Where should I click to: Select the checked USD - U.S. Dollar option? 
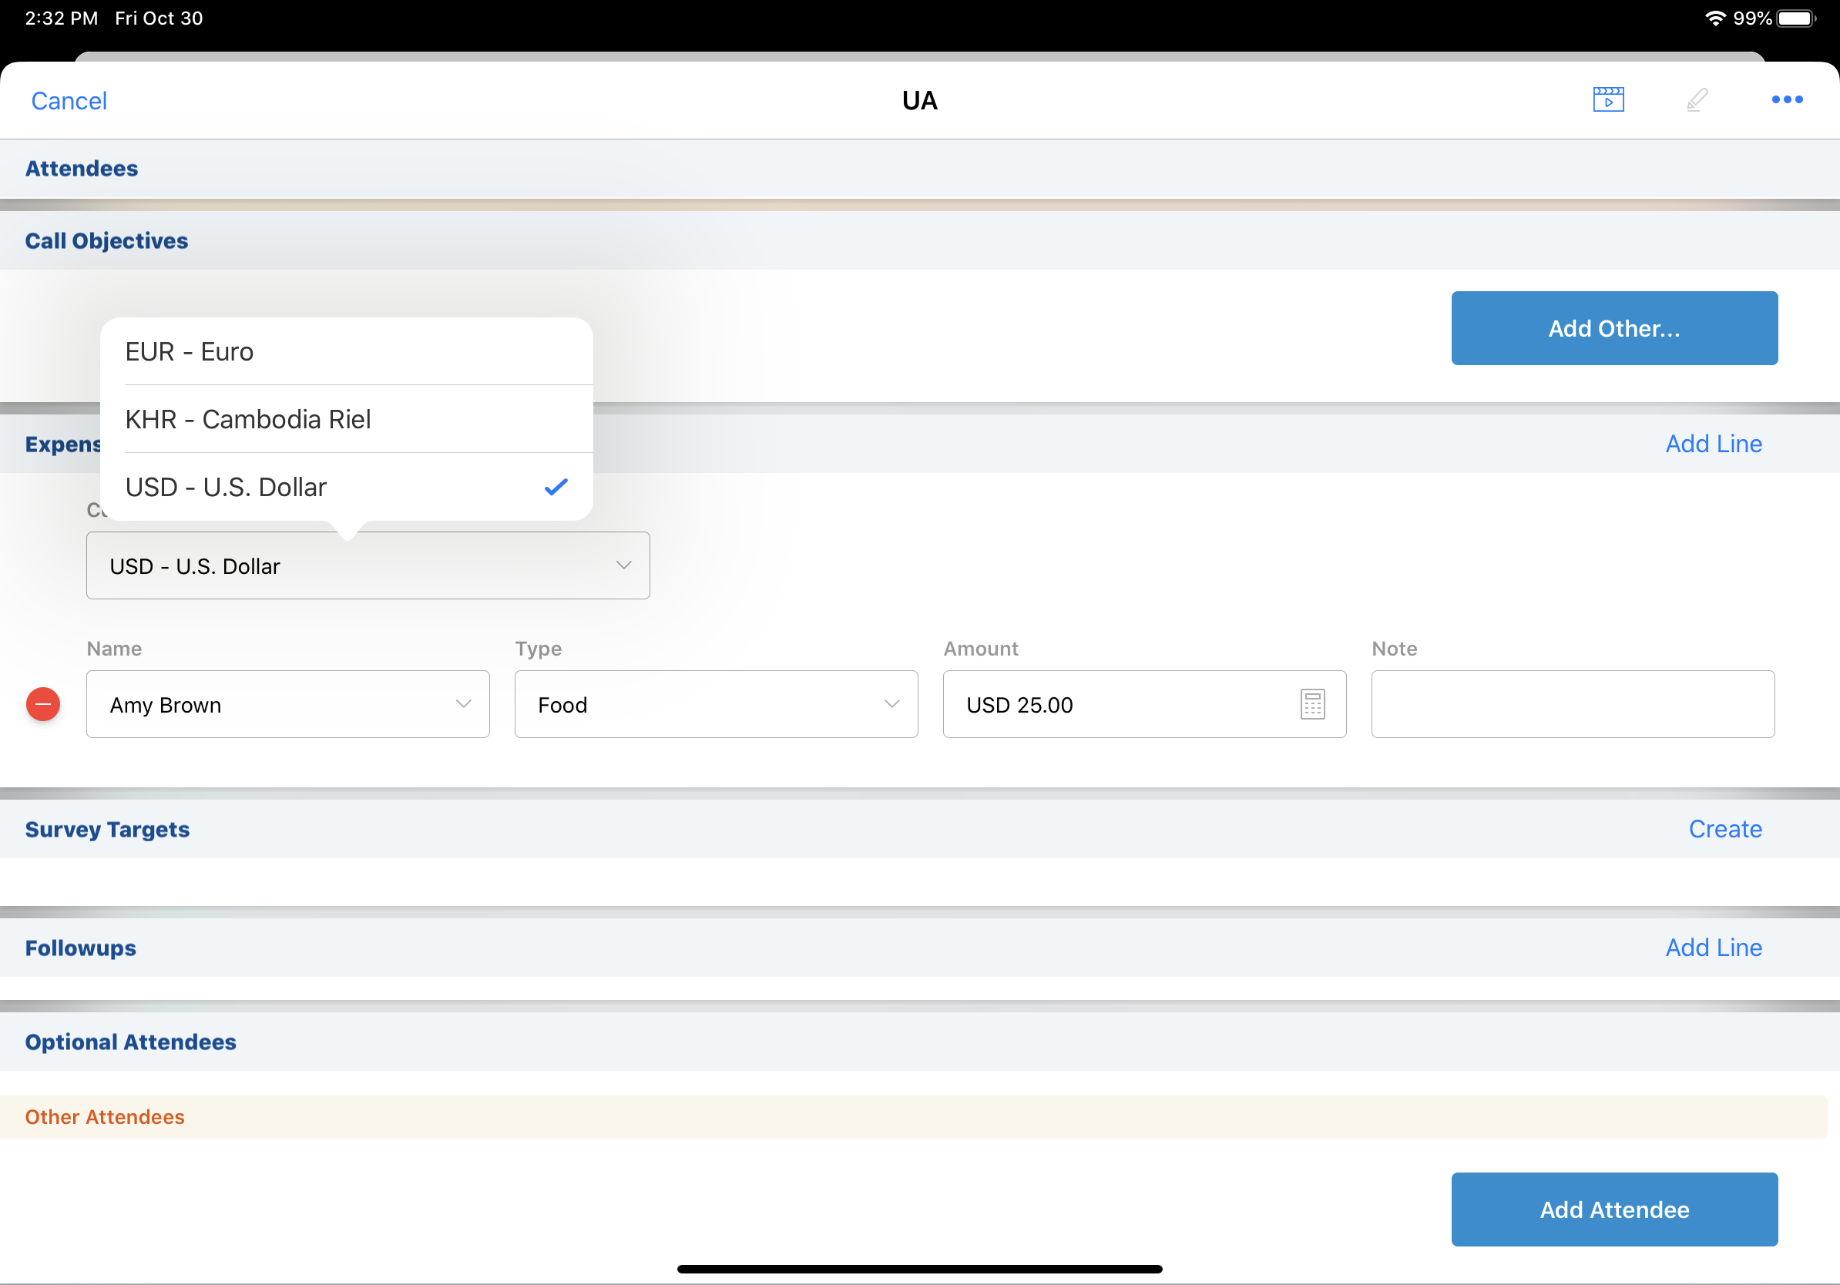pyautogui.click(x=346, y=487)
